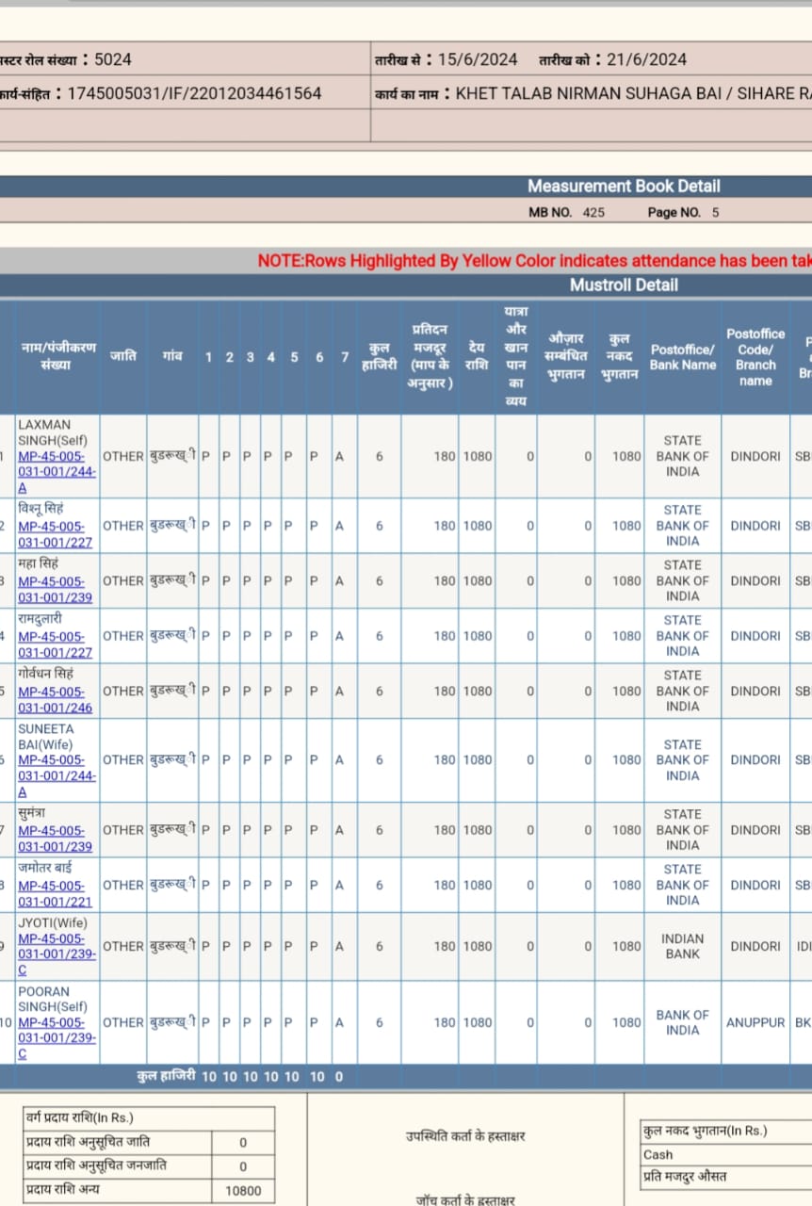The height and width of the screenshot is (1206, 812).
Task: Select the 10800 amount for प्रदाय राशि अन्य
Action: (x=243, y=1191)
